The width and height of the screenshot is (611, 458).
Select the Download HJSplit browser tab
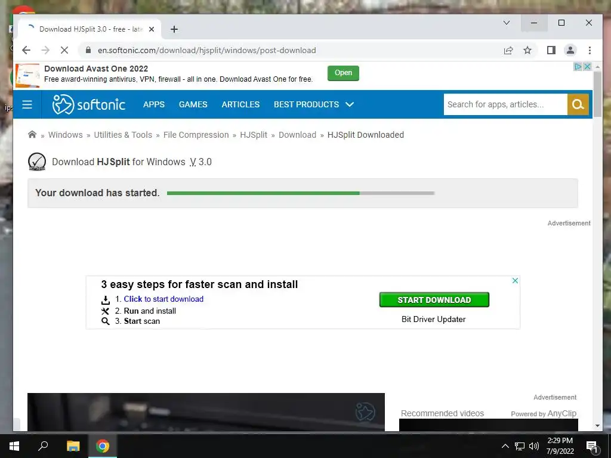91,29
